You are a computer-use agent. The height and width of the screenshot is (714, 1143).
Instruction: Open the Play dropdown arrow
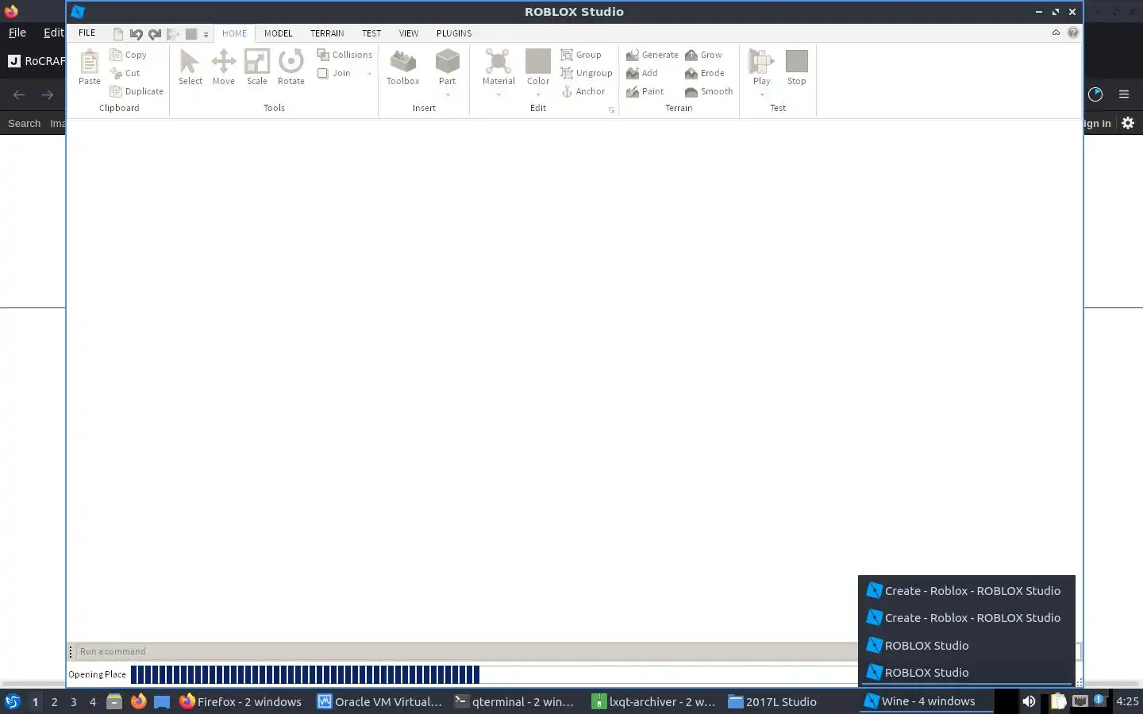761,95
